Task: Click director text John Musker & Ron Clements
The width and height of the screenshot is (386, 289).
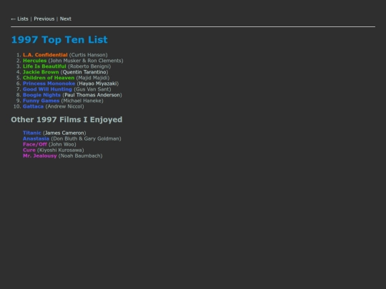Action: (86, 61)
